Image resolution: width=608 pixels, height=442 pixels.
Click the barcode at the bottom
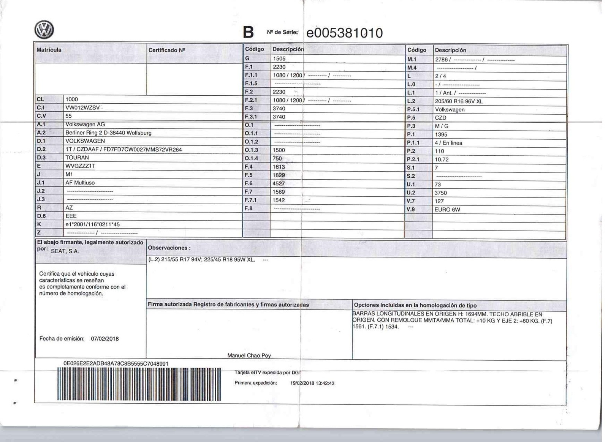139,384
